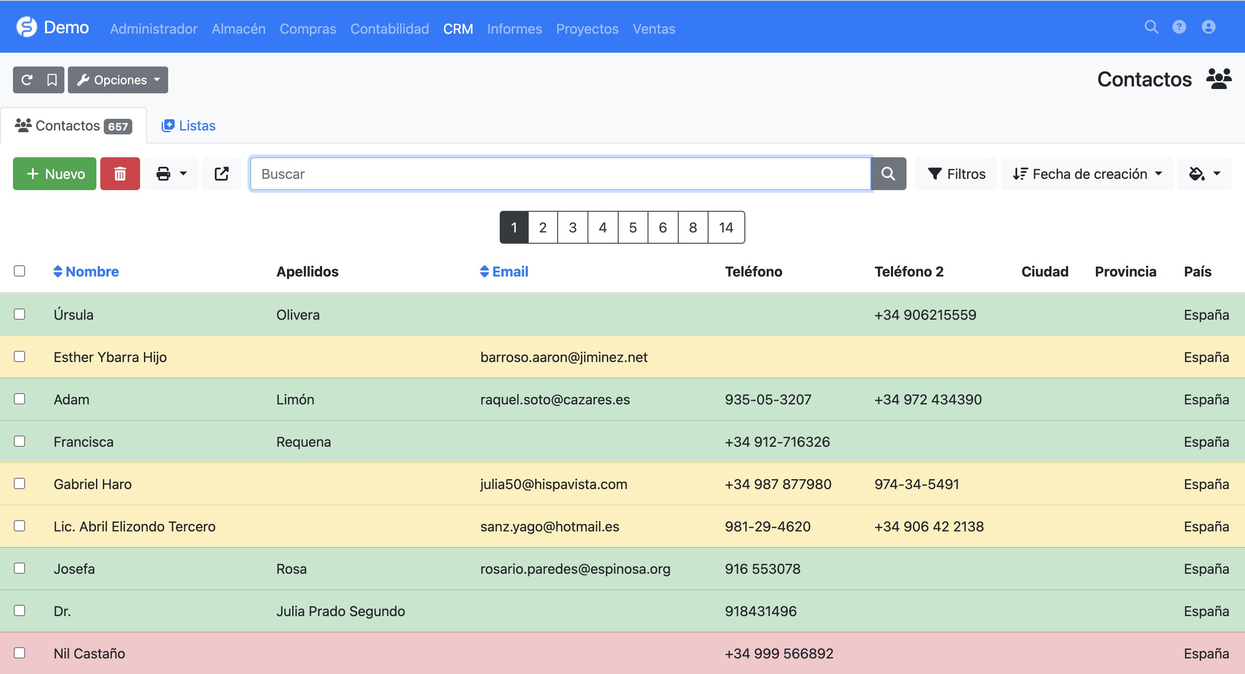The width and height of the screenshot is (1245, 674).
Task: Open the Compras menu
Action: coord(308,29)
